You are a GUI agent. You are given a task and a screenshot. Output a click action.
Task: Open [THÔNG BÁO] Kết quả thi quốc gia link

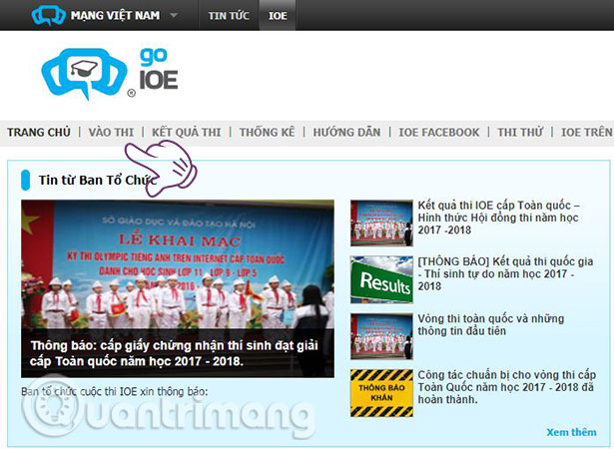click(x=505, y=273)
